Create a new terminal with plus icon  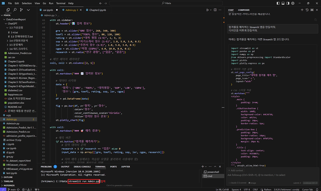pos(203,166)
